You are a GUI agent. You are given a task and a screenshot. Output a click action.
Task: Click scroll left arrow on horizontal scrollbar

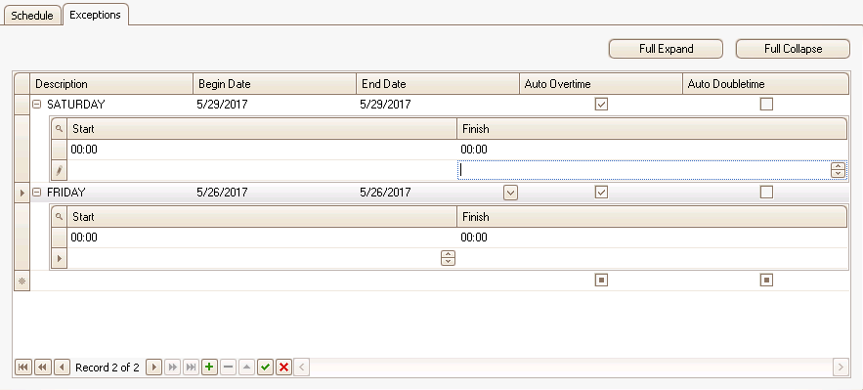(x=302, y=368)
